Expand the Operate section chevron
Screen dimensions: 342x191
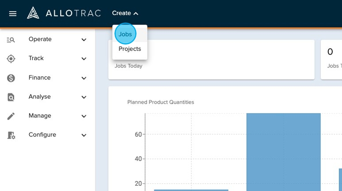[84, 40]
